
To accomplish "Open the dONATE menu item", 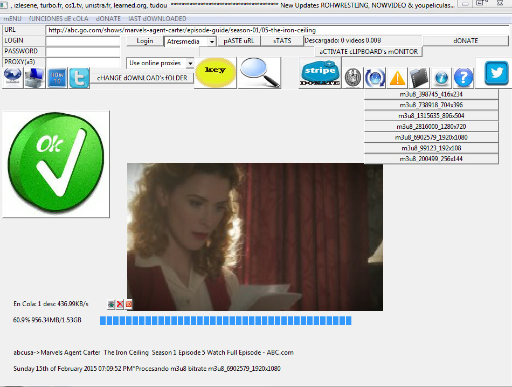I will click(108, 19).
